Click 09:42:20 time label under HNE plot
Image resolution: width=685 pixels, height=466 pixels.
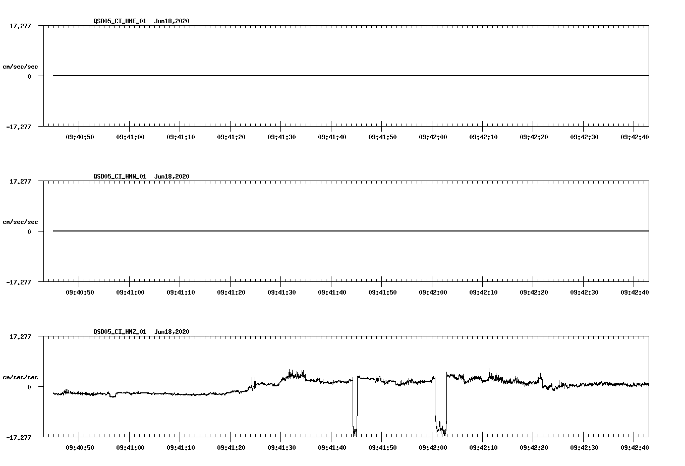pyautogui.click(x=534, y=137)
